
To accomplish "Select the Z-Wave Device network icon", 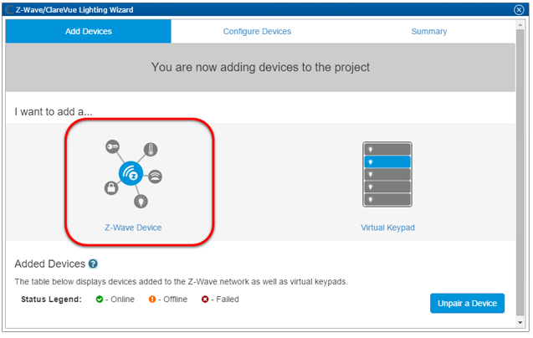I will (133, 174).
